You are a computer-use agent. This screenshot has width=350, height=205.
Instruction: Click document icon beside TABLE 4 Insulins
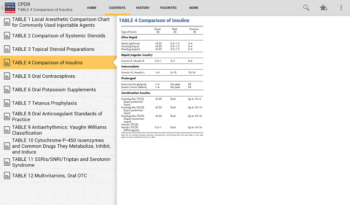pyautogui.click(x=7, y=63)
